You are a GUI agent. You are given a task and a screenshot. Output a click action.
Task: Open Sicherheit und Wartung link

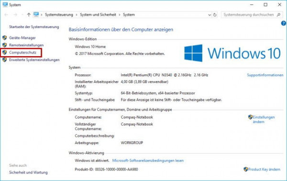tap(28, 172)
